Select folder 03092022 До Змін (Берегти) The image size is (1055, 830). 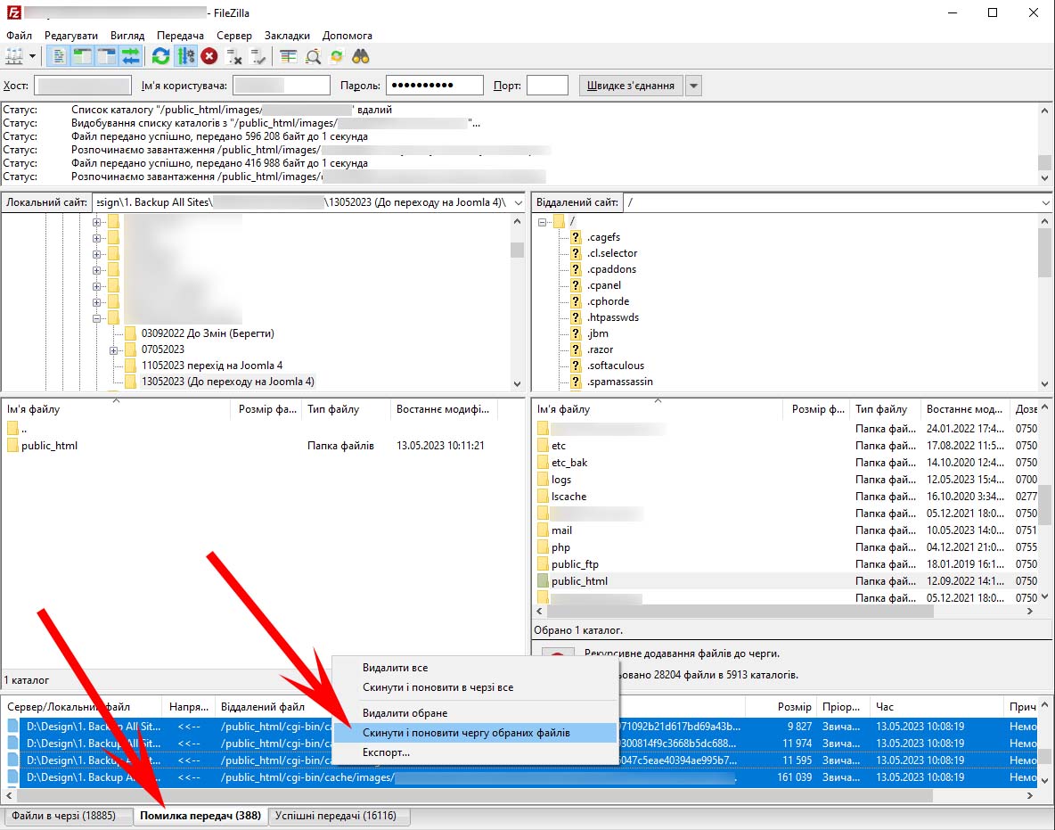[x=208, y=333]
